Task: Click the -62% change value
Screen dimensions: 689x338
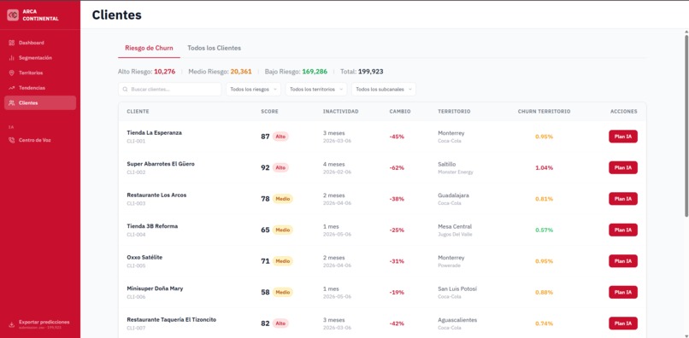Action: pos(397,167)
